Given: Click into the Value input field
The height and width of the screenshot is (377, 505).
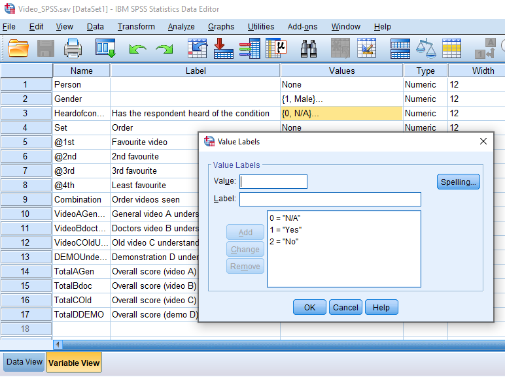Looking at the screenshot, I should pos(273,182).
